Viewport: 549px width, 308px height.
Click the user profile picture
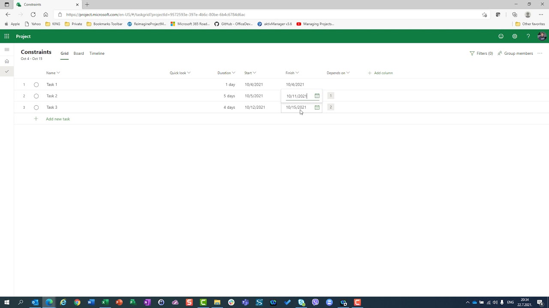542,36
